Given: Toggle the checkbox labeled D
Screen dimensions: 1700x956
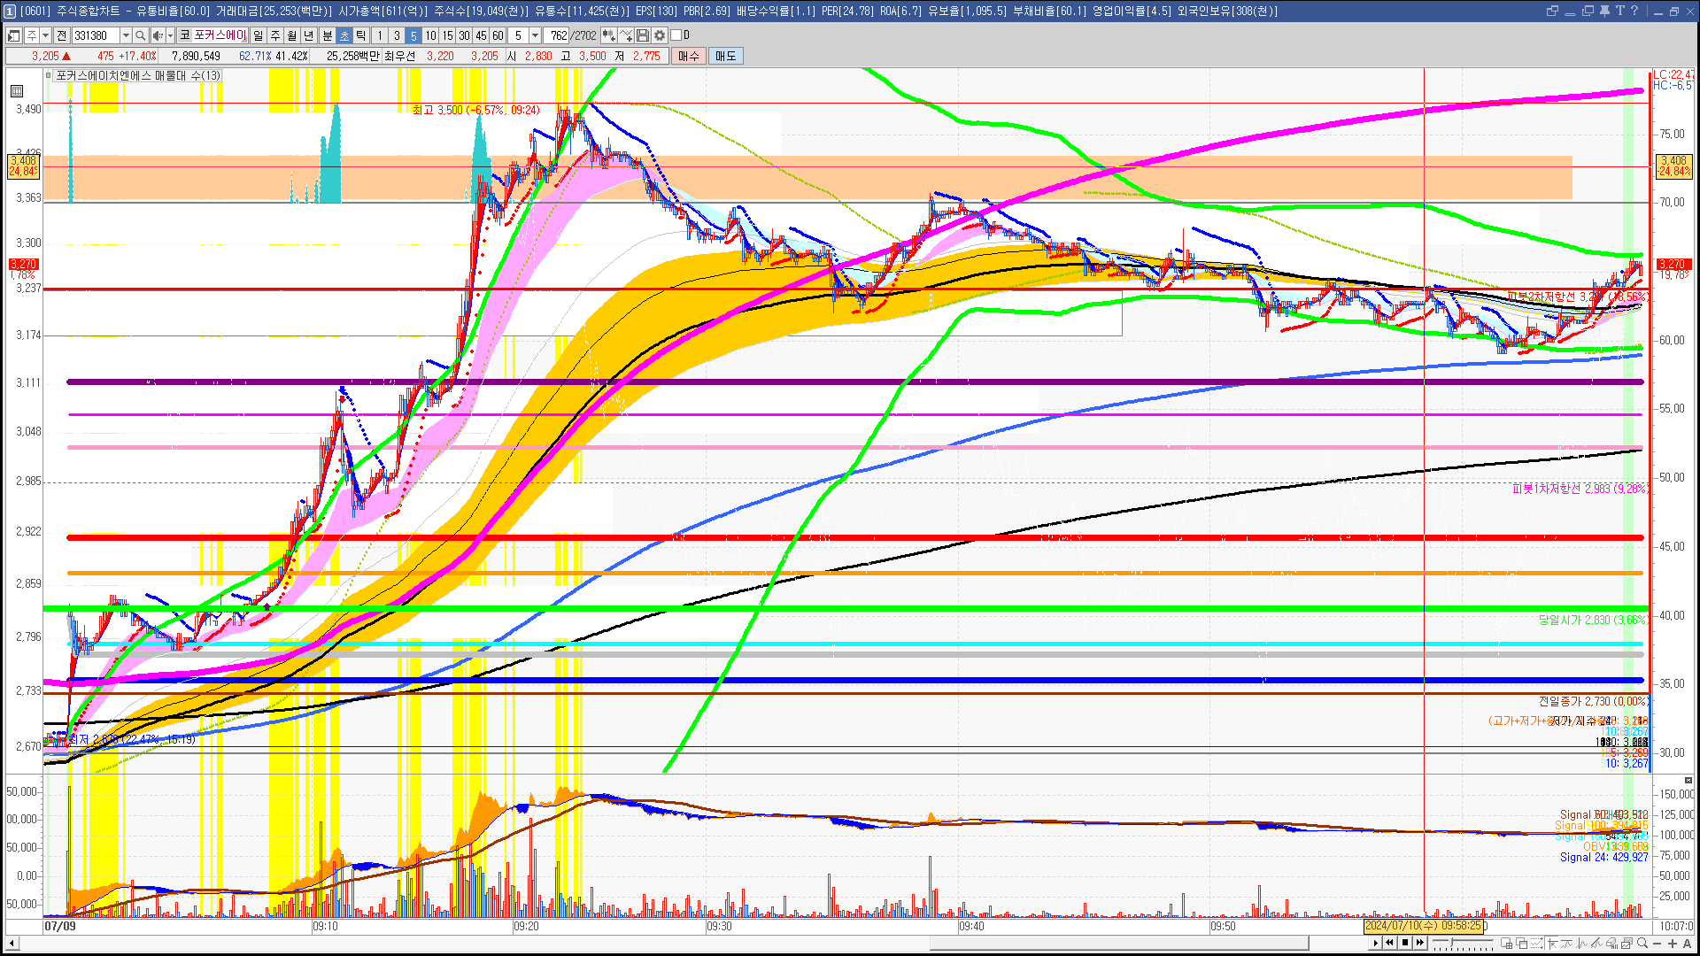Looking at the screenshot, I should coord(676,35).
